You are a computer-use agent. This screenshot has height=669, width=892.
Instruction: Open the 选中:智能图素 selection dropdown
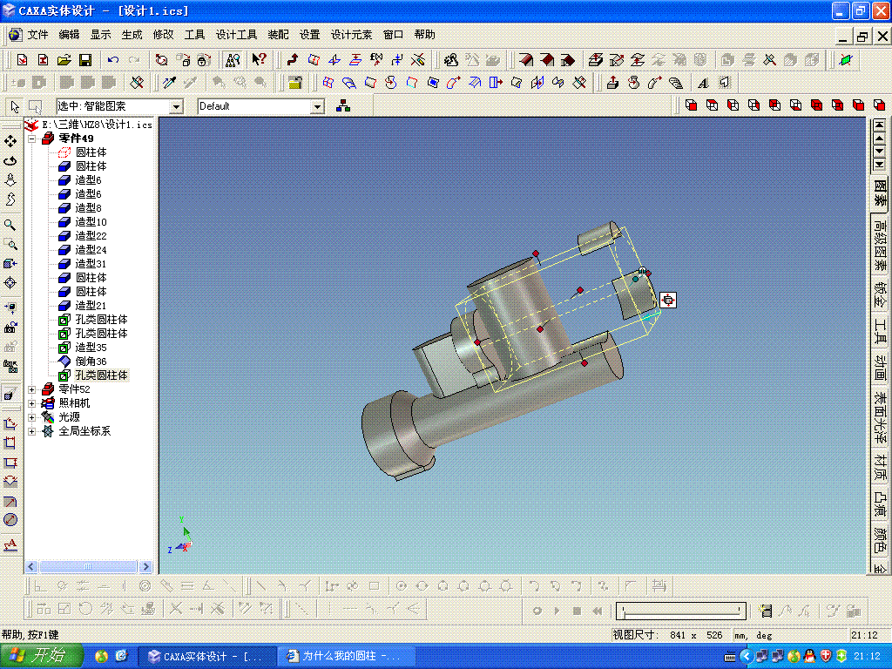point(176,106)
